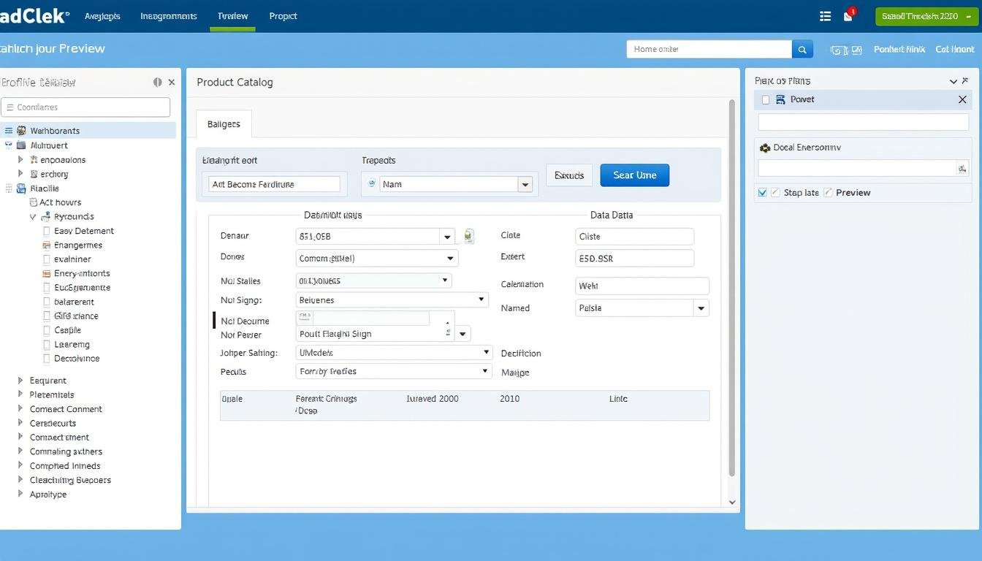This screenshot has height=561, width=982.
Task: Collapse the Ryroundis tree node
Action: tap(33, 217)
